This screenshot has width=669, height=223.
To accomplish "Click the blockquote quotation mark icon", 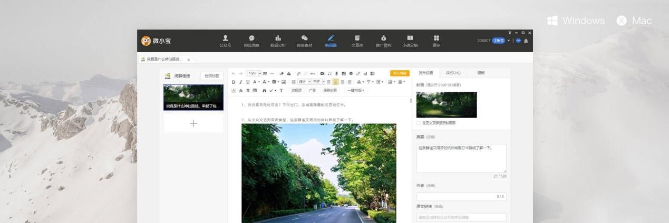I will tap(265, 73).
